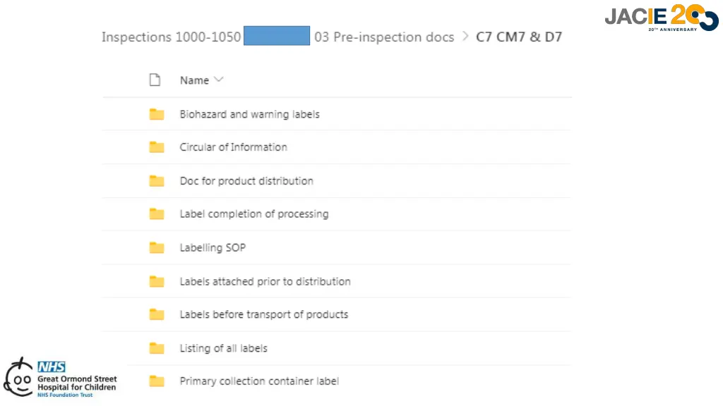723x406 pixels.
Task: Open the Labelling SOP folder icon
Action: 157,247
